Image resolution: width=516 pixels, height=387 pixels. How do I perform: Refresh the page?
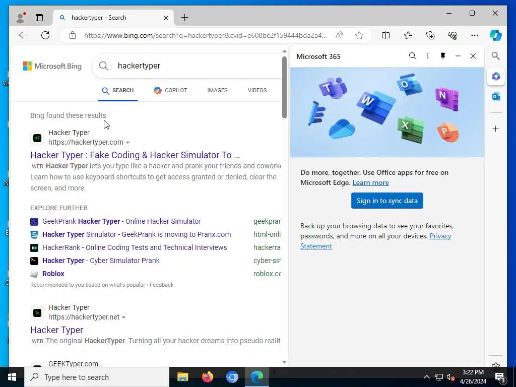45,35
